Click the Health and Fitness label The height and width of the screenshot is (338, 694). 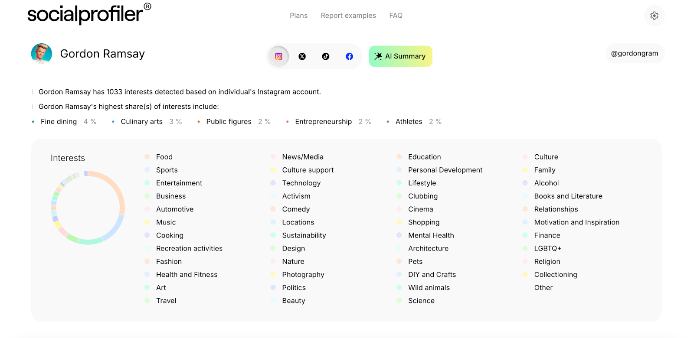click(187, 274)
